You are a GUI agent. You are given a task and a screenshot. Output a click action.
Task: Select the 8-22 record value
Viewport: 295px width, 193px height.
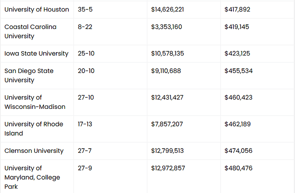[85, 27]
